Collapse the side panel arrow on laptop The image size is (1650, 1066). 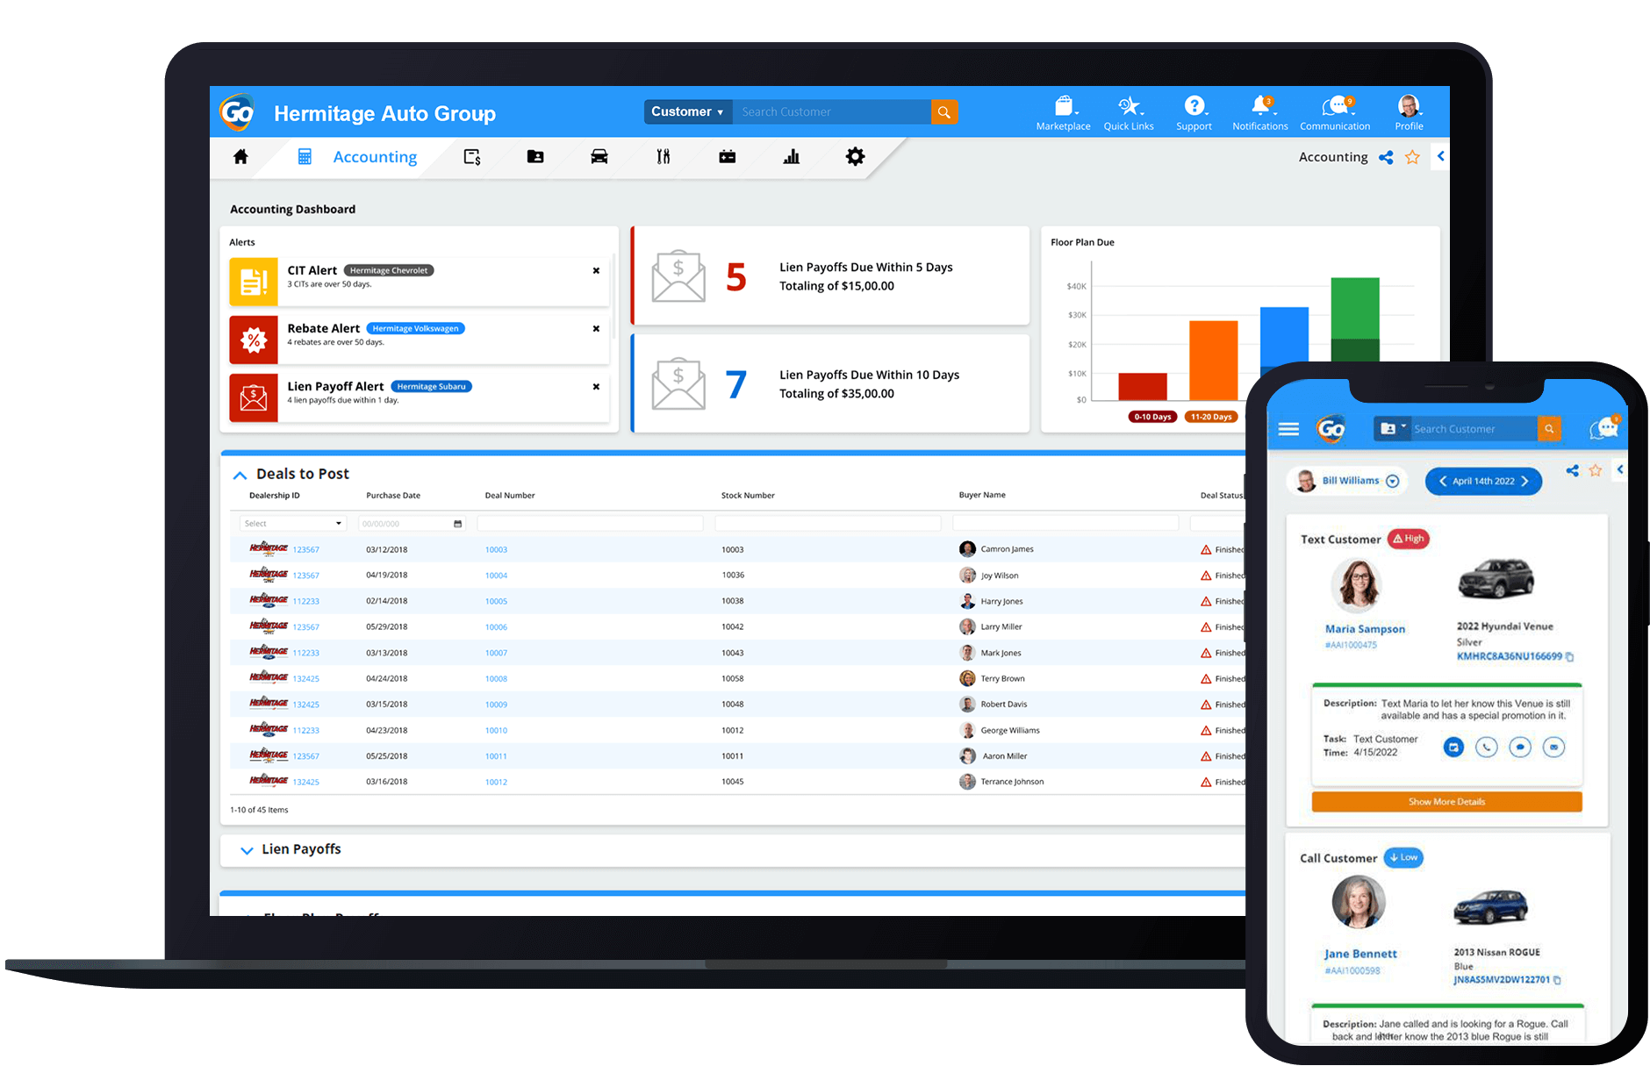click(1440, 156)
